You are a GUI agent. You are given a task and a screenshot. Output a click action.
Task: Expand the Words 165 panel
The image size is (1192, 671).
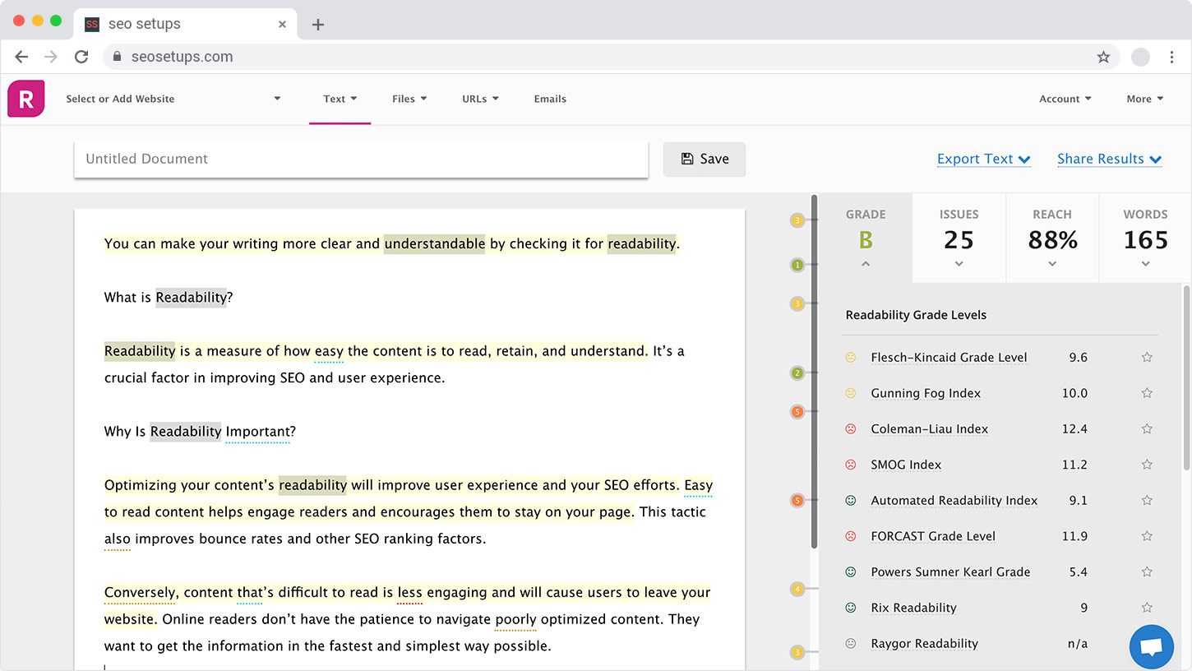coord(1145,264)
